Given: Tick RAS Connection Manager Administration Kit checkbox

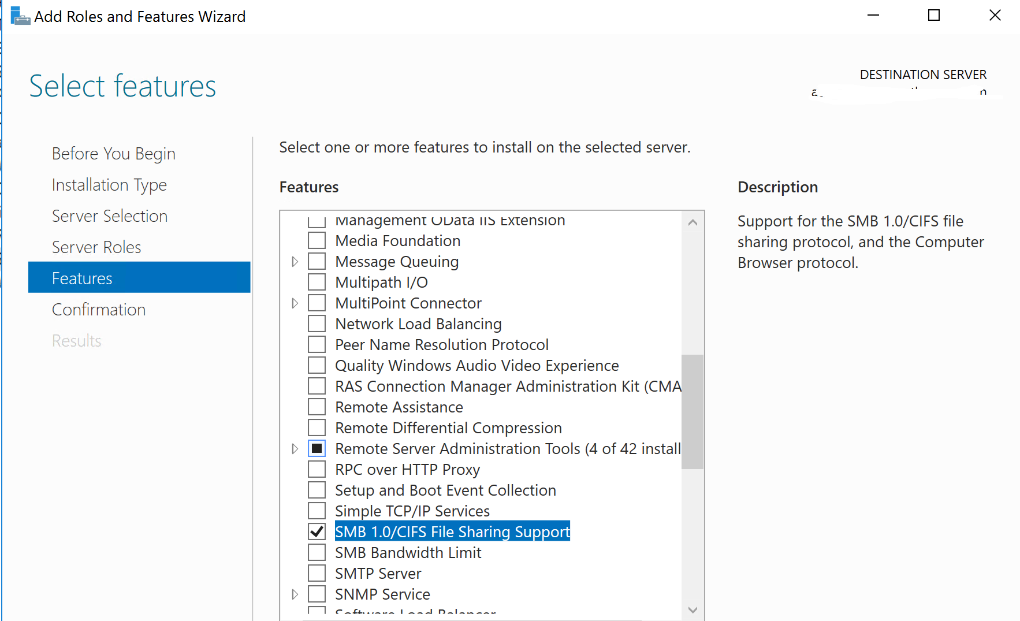Looking at the screenshot, I should 317,386.
